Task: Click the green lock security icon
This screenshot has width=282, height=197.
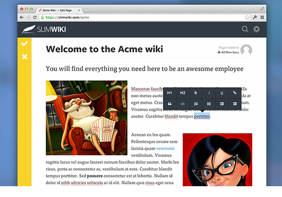Action: point(42,17)
